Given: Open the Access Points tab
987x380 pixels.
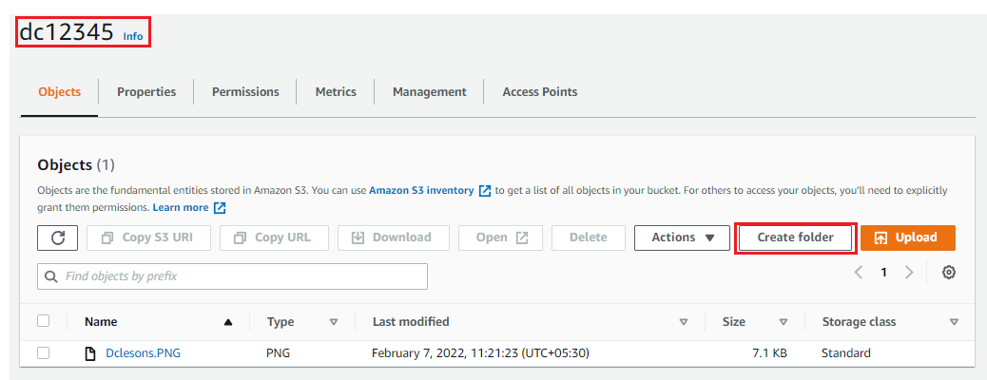Looking at the screenshot, I should click(x=539, y=92).
